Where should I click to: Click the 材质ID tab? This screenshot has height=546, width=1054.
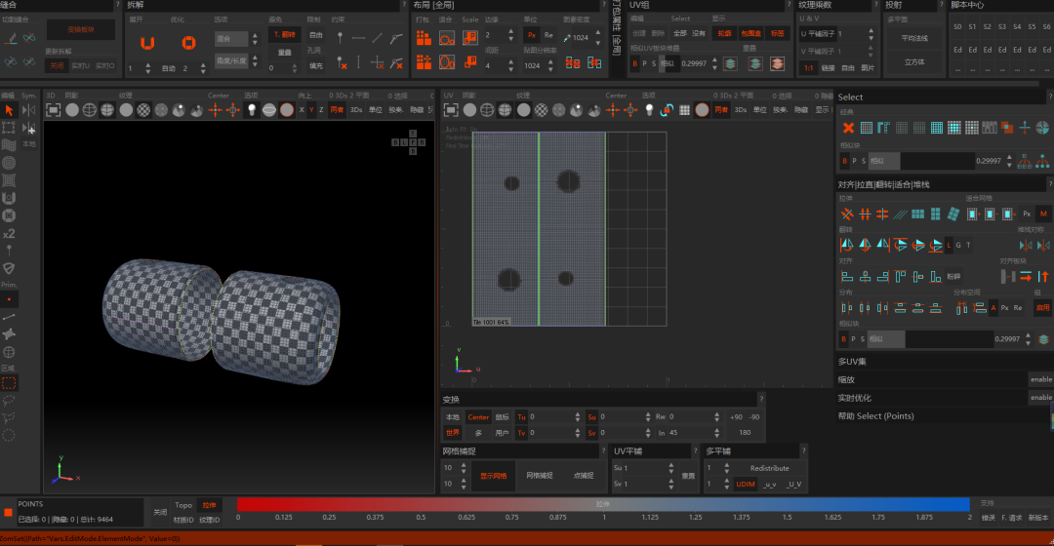[x=183, y=520]
